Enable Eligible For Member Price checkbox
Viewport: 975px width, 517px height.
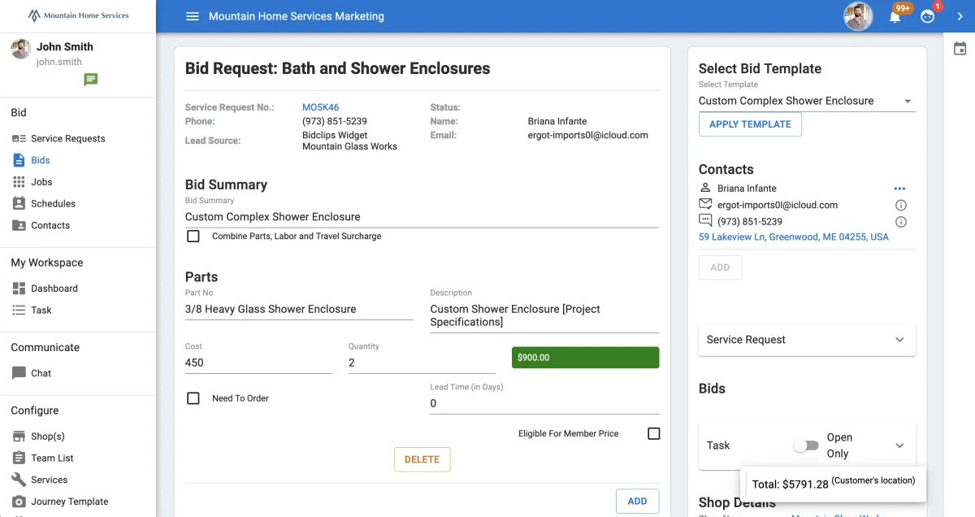click(654, 433)
